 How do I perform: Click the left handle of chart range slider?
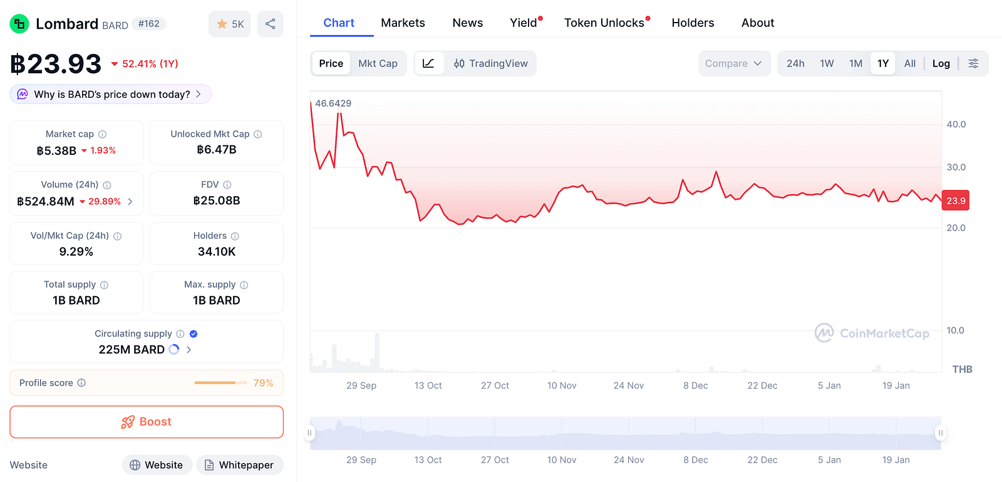tap(309, 433)
